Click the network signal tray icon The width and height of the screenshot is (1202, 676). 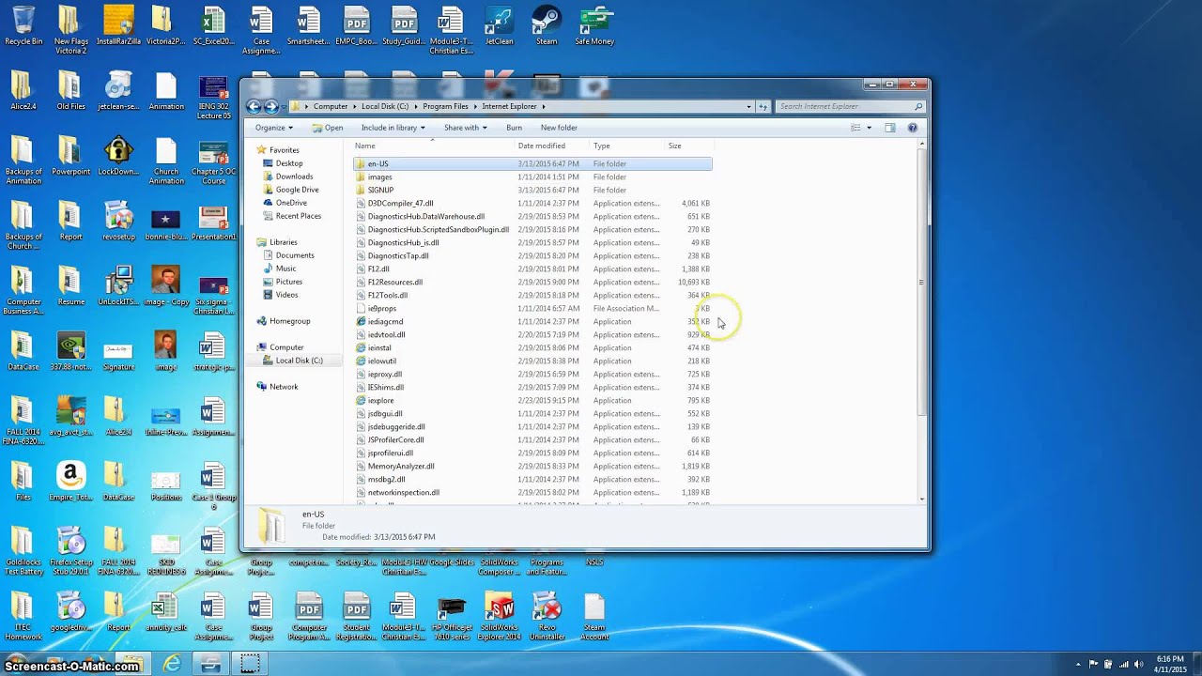[1124, 664]
